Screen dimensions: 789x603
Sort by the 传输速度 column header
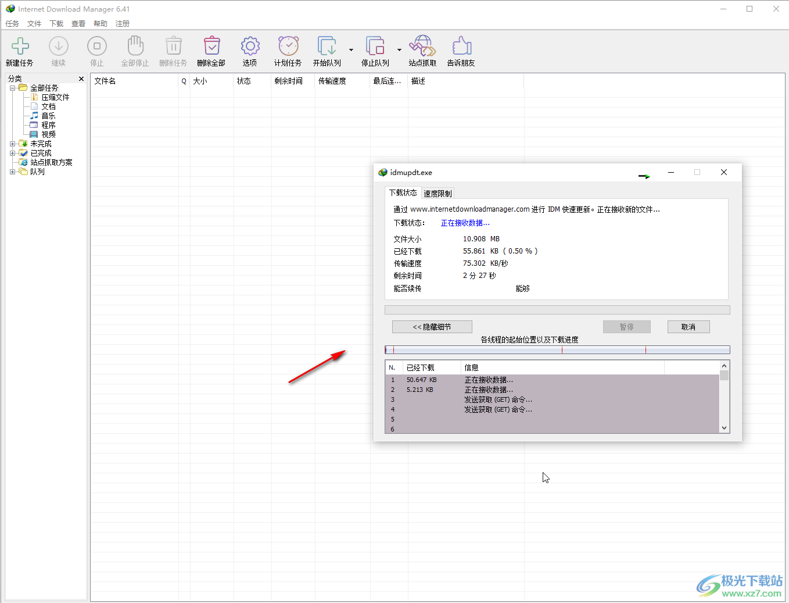point(342,81)
